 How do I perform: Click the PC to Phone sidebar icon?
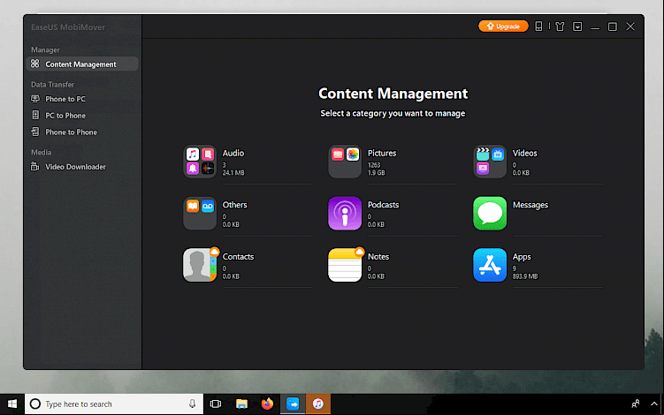(35, 115)
